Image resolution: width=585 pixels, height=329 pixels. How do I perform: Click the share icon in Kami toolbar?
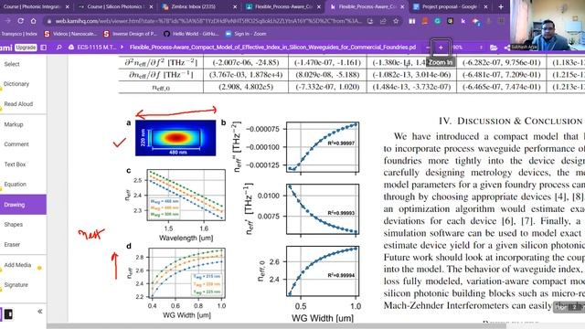(x=506, y=48)
